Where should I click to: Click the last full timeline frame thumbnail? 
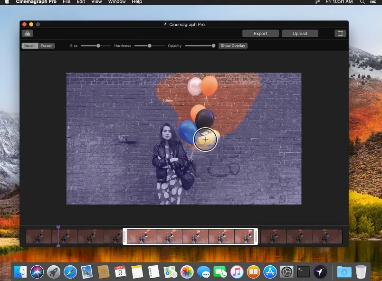tap(326, 236)
